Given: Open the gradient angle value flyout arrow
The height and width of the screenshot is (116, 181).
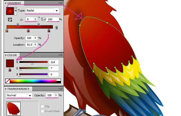Looking at the screenshot, I should coord(35,19).
